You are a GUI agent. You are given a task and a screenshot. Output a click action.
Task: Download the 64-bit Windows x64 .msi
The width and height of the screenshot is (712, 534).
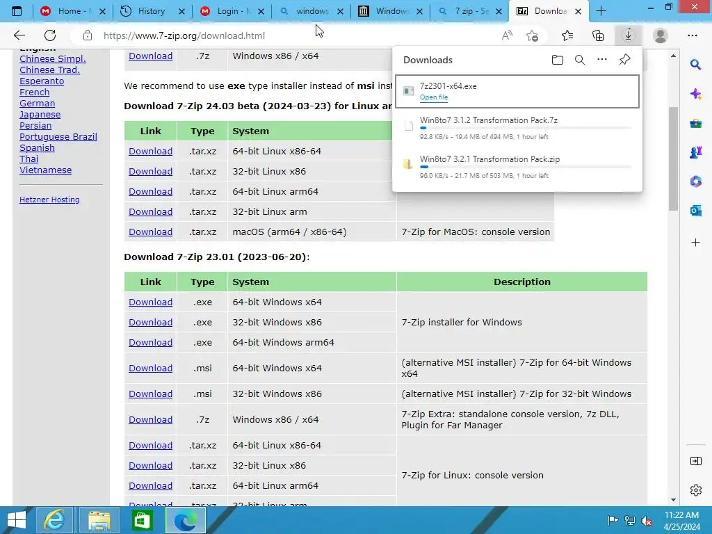pyautogui.click(x=150, y=369)
